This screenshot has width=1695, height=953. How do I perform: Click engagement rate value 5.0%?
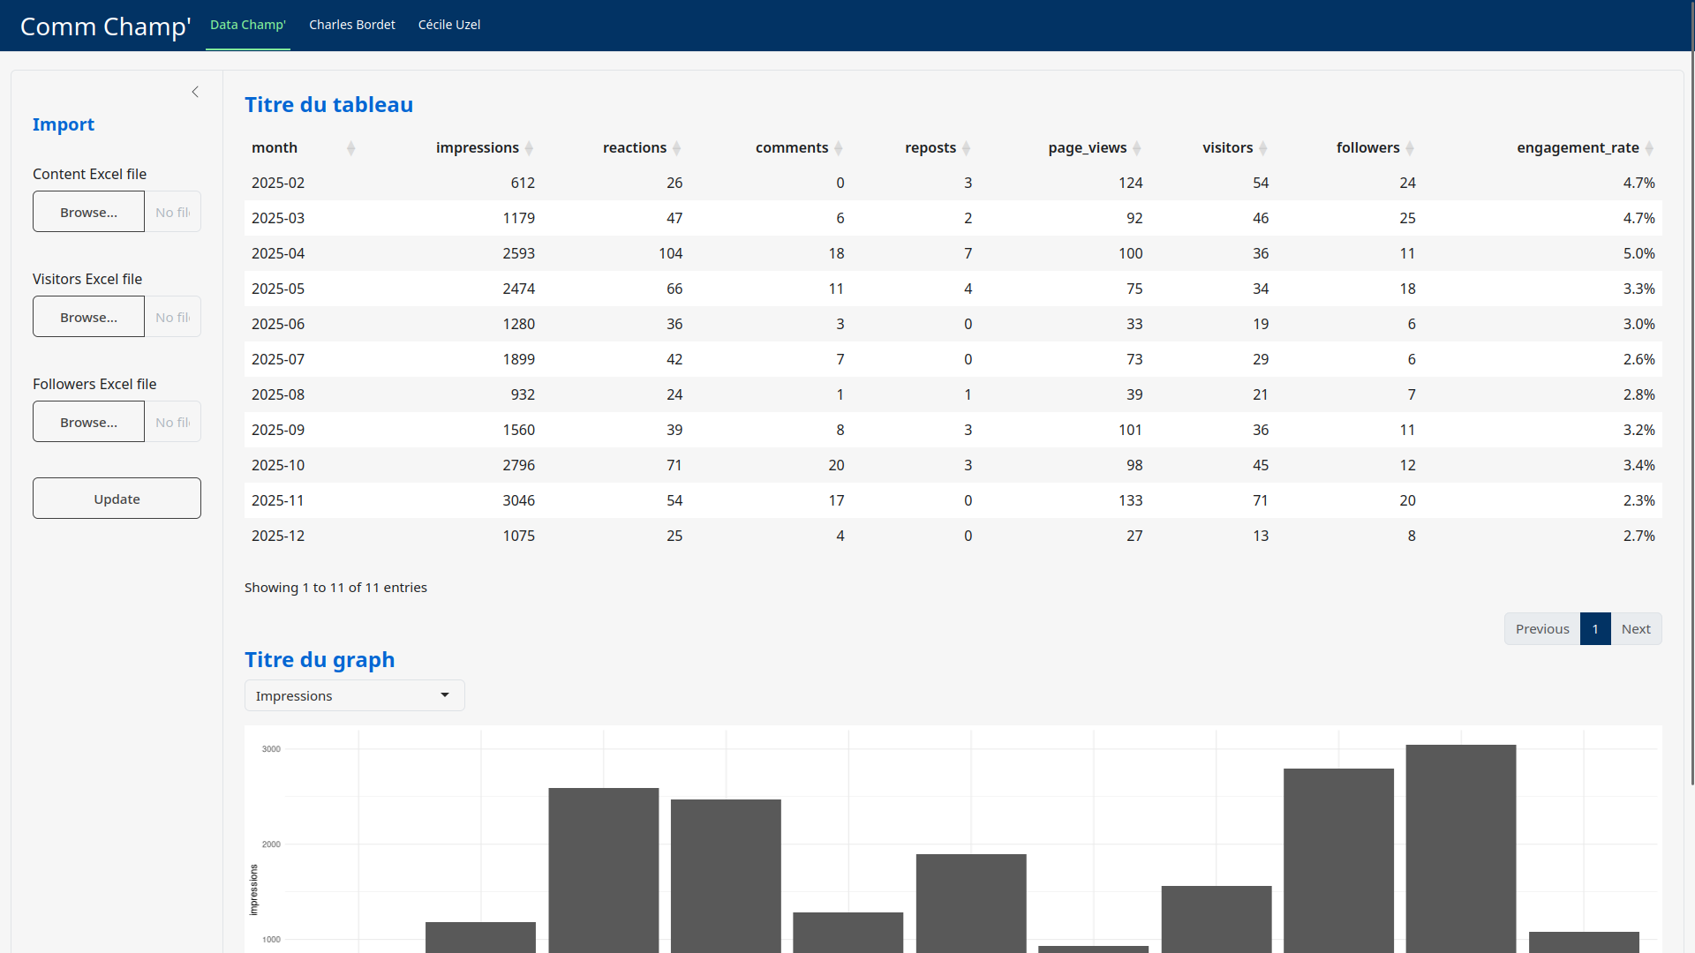[1639, 253]
